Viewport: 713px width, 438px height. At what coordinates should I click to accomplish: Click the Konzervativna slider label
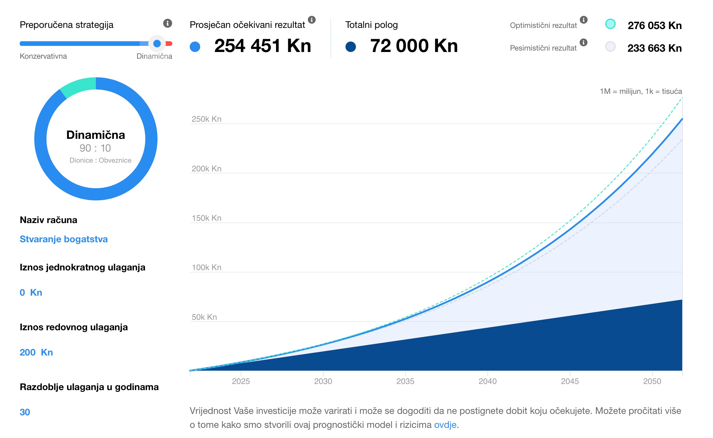pos(43,56)
